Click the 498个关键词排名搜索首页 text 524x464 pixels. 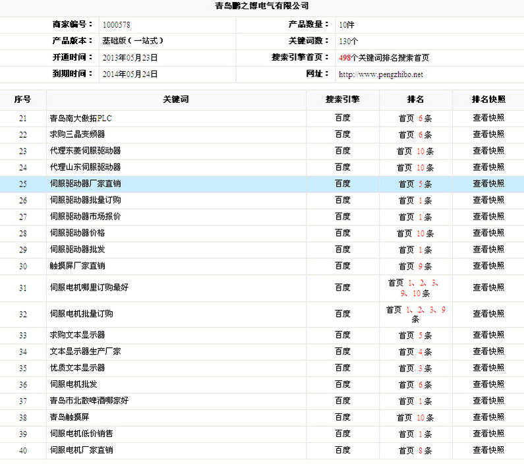point(384,58)
